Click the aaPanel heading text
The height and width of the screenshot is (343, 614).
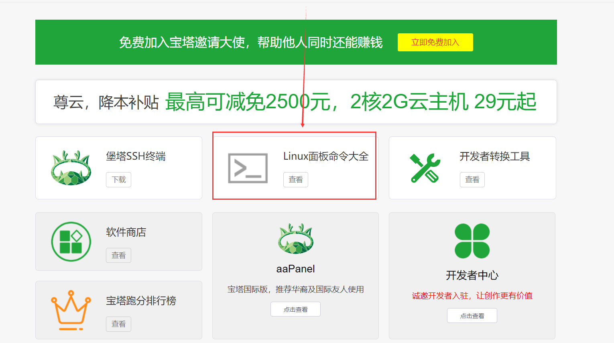296,269
